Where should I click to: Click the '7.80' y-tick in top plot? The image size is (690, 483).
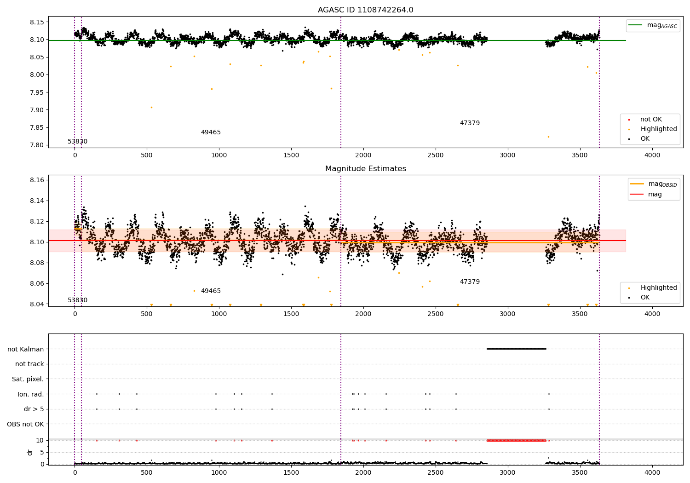(37, 145)
